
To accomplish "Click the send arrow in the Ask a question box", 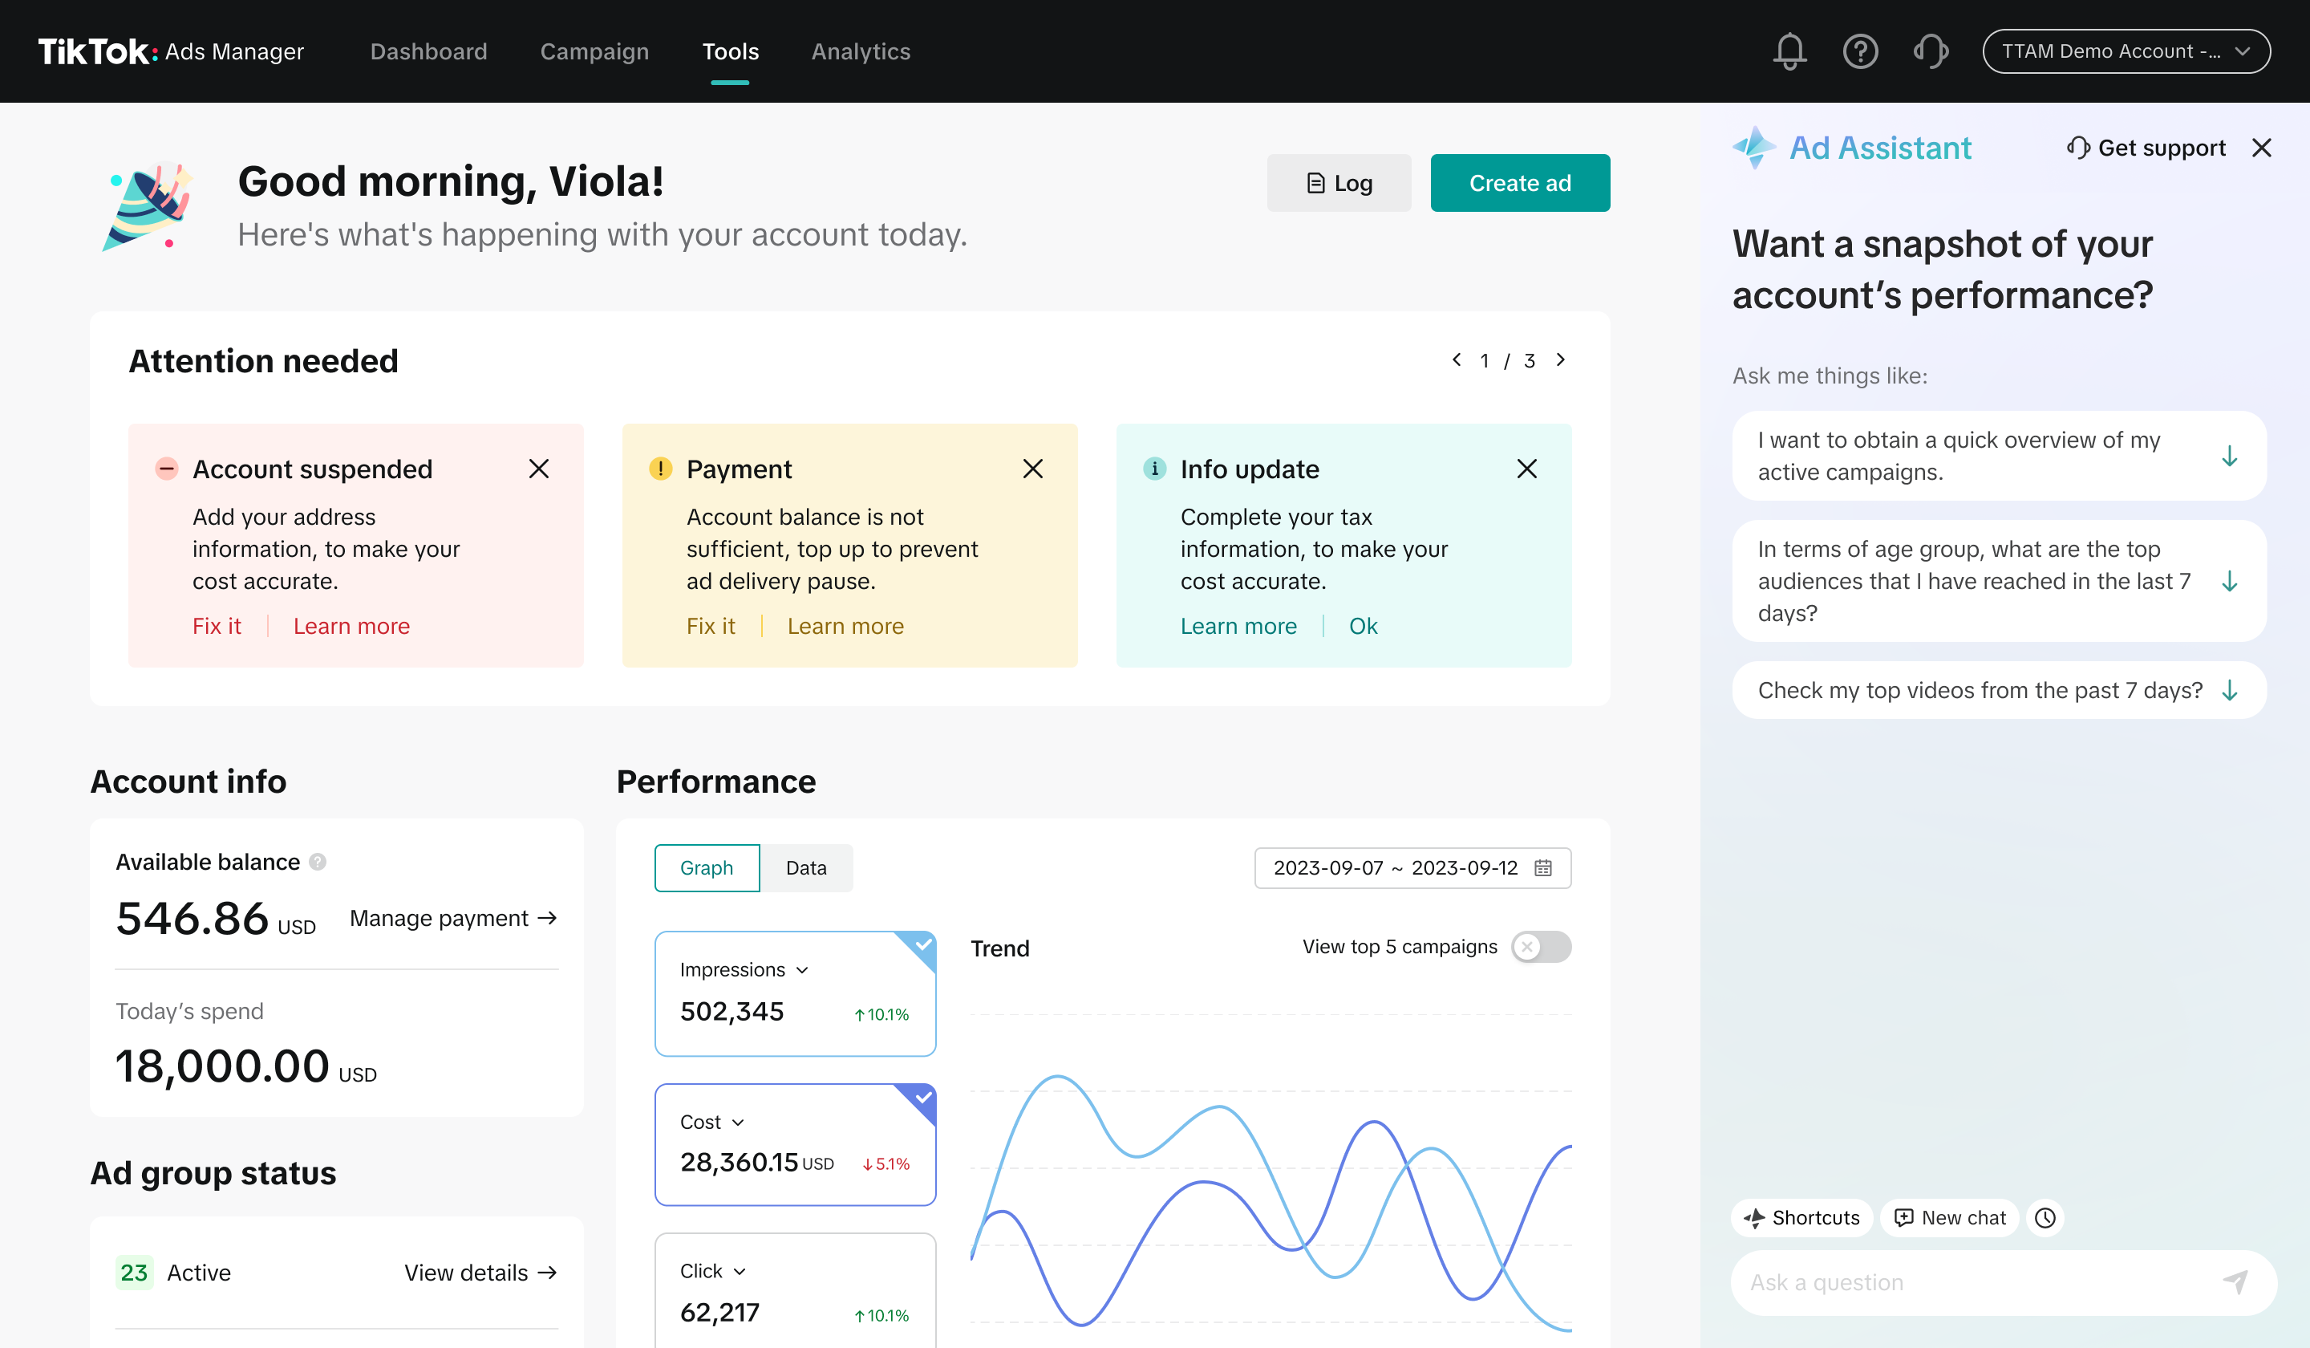I will [2235, 1282].
